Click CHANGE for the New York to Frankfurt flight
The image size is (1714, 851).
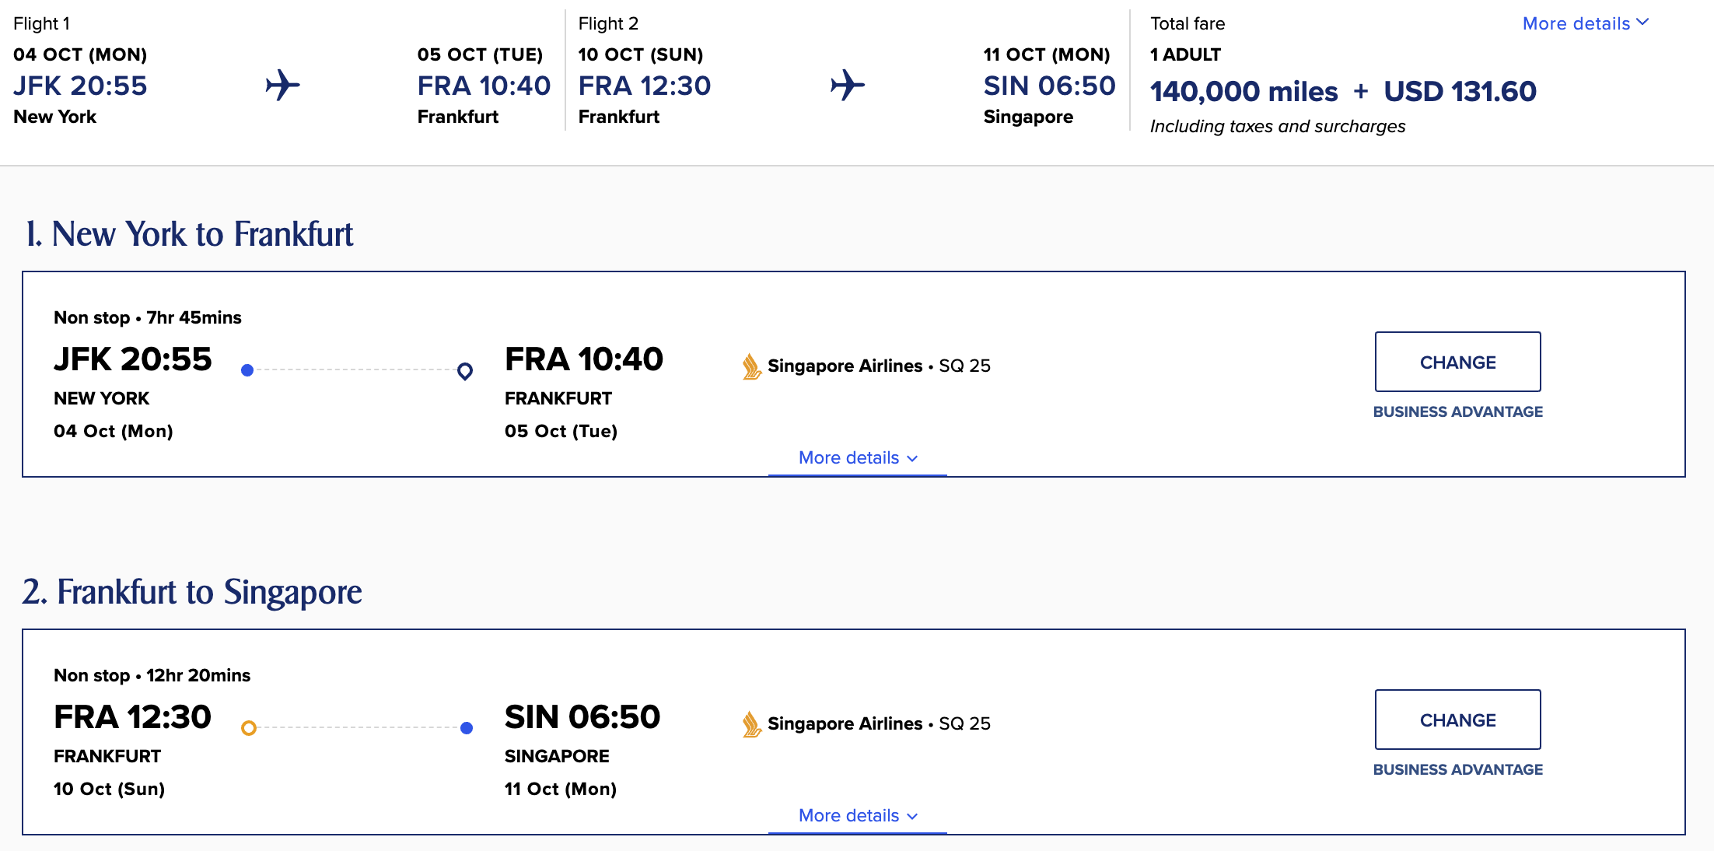(1457, 362)
